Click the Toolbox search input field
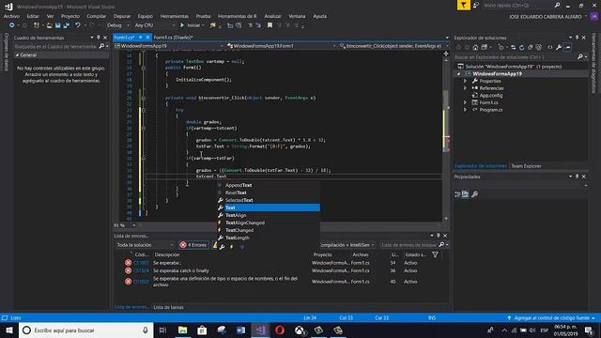This screenshot has height=338, width=601. coord(56,46)
